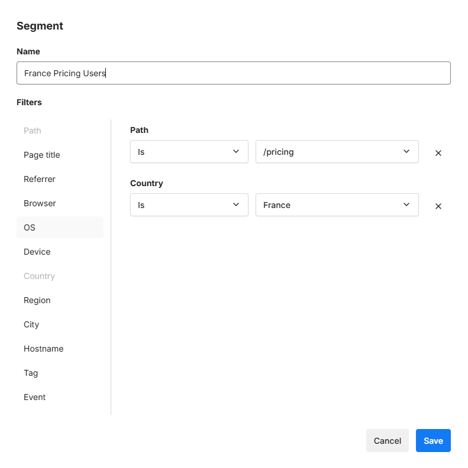Expand the France country value dropdown
This screenshot has height=468, width=468.
(337, 205)
